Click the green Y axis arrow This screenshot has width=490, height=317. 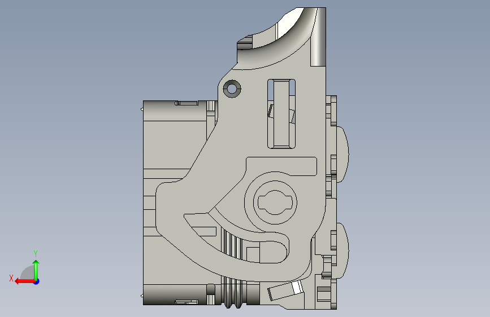click(36, 269)
